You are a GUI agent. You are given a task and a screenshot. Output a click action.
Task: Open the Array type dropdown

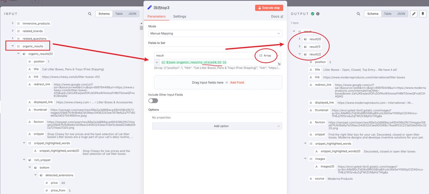point(268,56)
